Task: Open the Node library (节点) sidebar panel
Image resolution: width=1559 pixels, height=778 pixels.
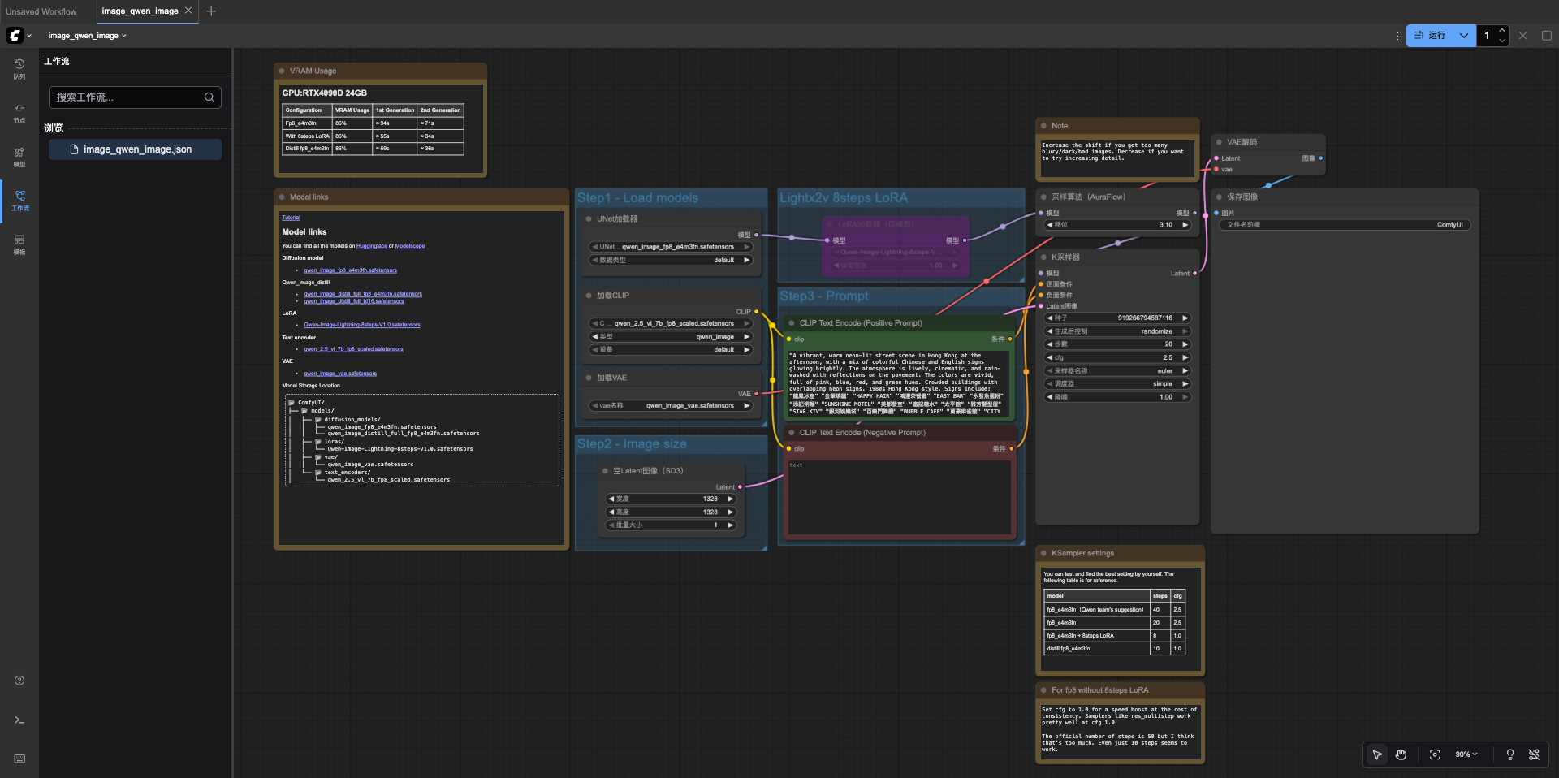Action: click(19, 112)
